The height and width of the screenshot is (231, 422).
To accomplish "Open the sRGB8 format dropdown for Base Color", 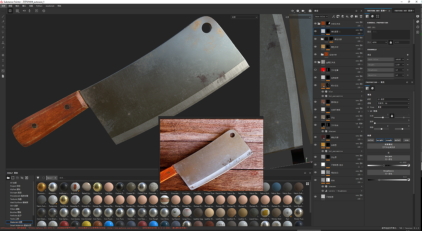I will [399, 60].
